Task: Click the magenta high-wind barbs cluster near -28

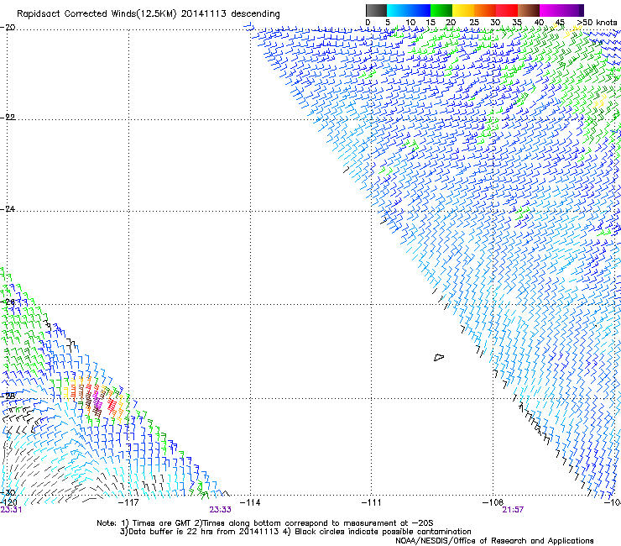Action: coord(97,401)
